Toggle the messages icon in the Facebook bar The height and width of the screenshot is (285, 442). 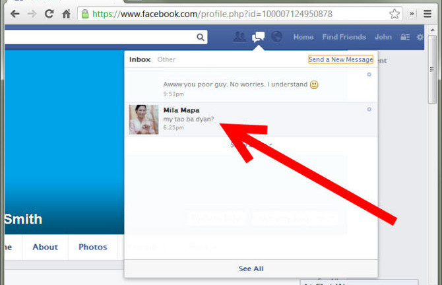coord(258,37)
